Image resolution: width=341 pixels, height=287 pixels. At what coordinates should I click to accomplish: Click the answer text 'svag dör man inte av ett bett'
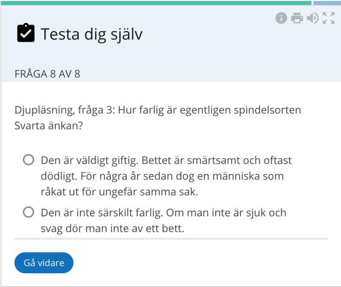112,228
